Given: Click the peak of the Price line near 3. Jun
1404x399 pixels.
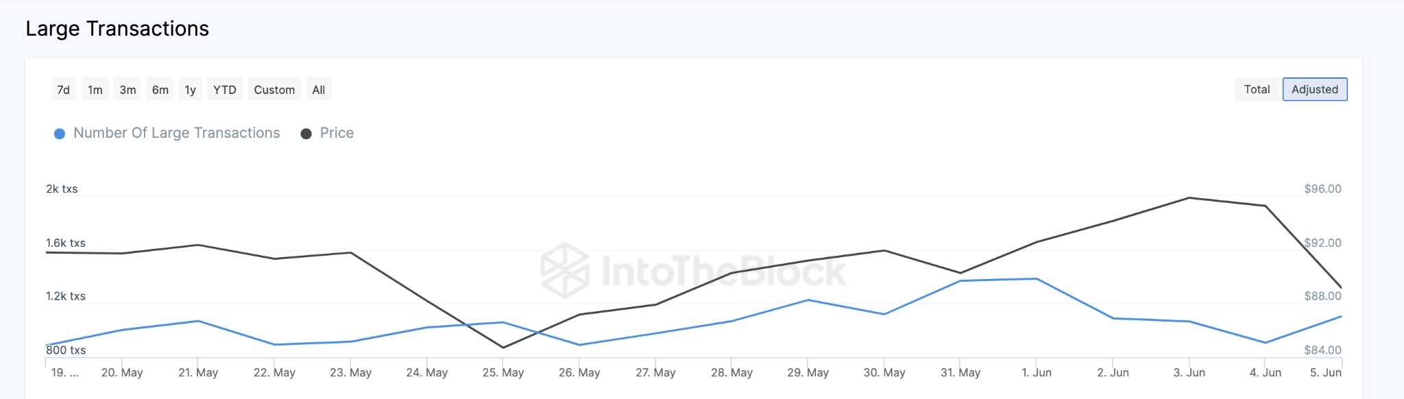Looking at the screenshot, I should pyautogui.click(x=1191, y=197).
